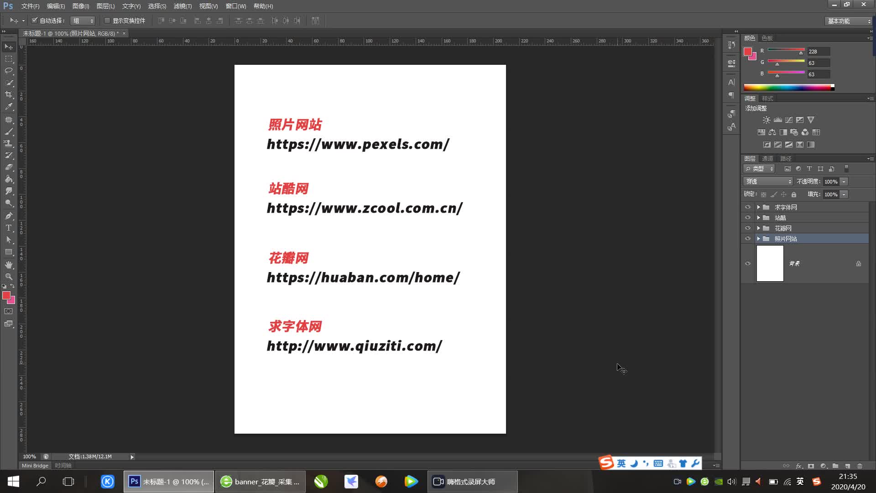Select the Crop tool
876x493 pixels.
tap(9, 94)
